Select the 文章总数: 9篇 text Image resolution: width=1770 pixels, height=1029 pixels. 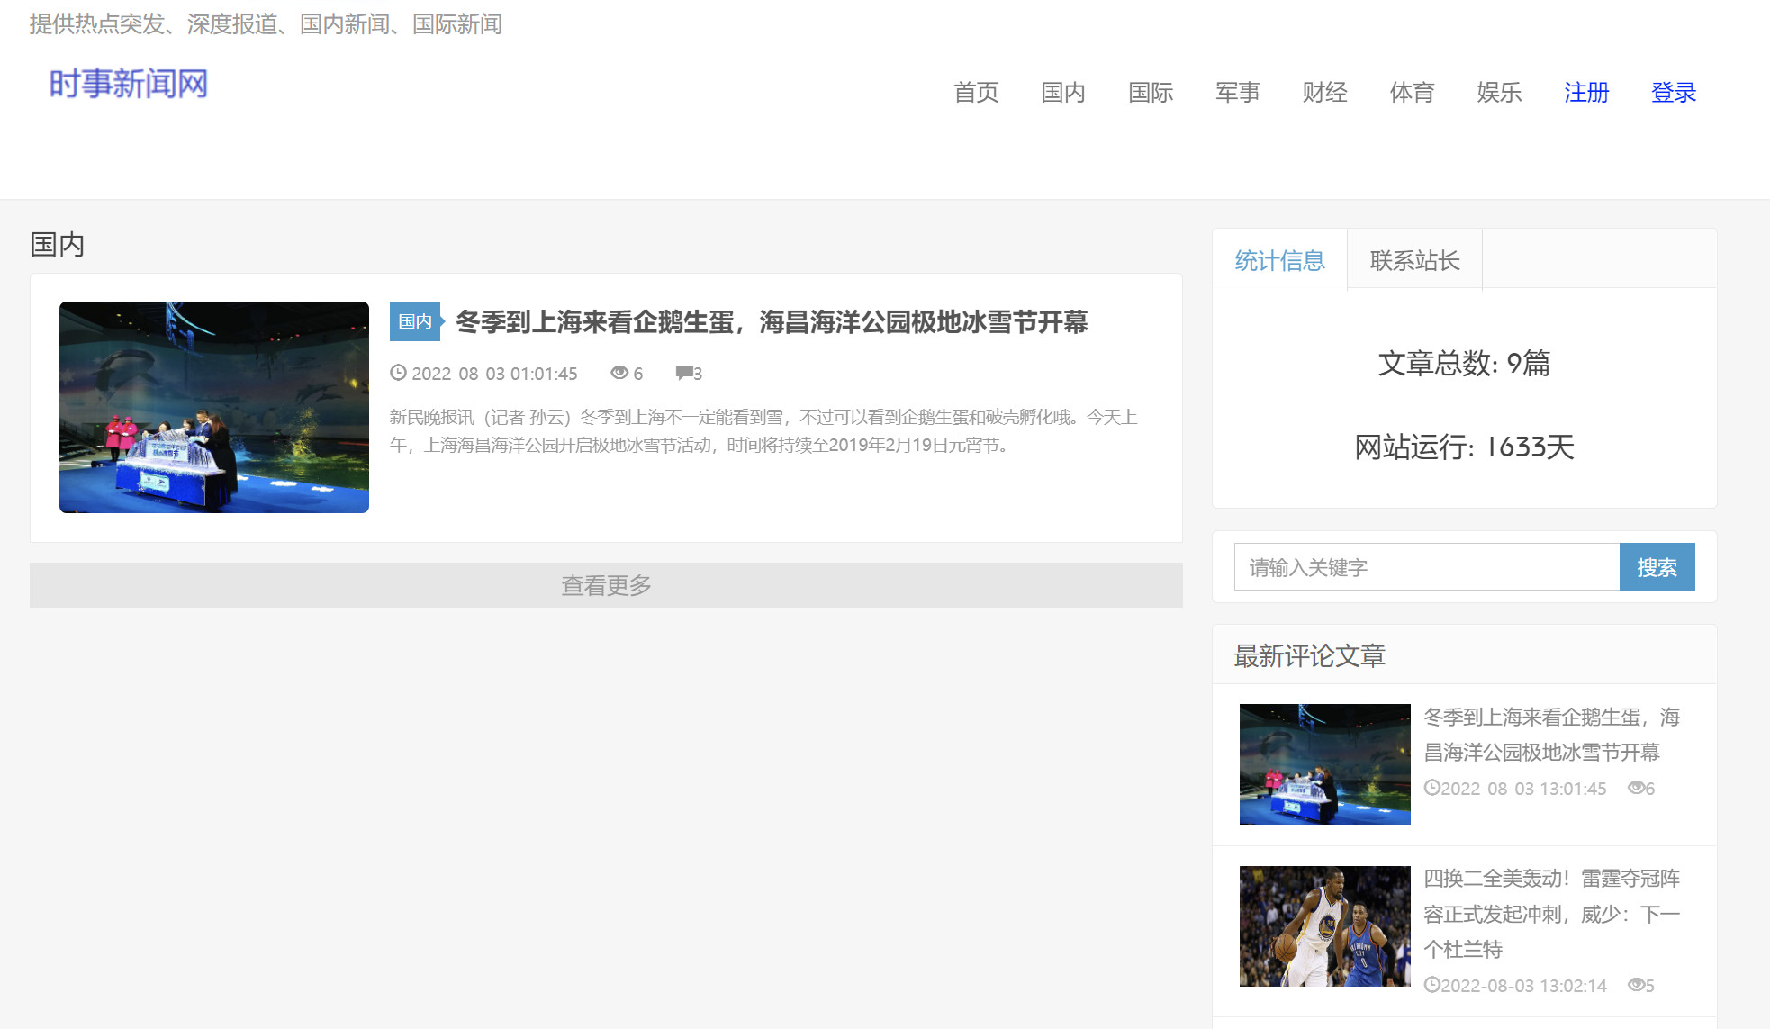point(1464,363)
